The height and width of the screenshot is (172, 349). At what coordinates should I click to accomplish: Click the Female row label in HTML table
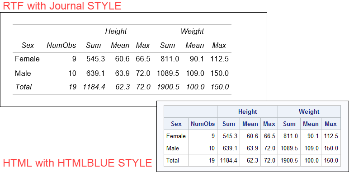176,136
